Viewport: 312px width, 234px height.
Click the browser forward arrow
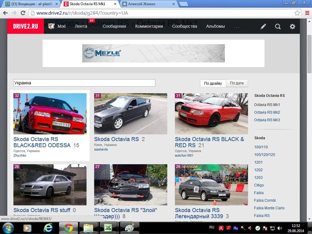point(14,13)
